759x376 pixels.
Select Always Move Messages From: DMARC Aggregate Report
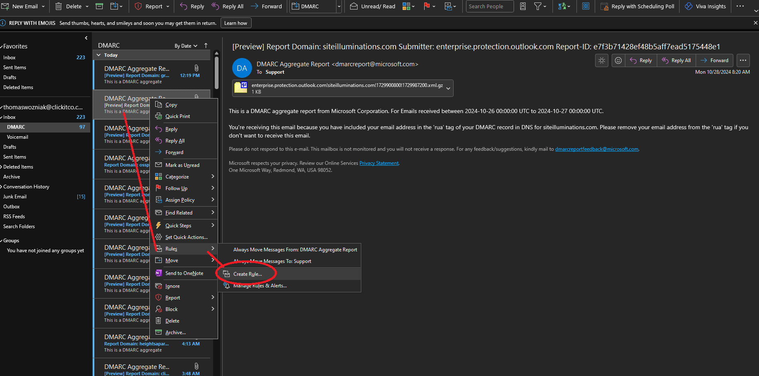tap(290, 250)
